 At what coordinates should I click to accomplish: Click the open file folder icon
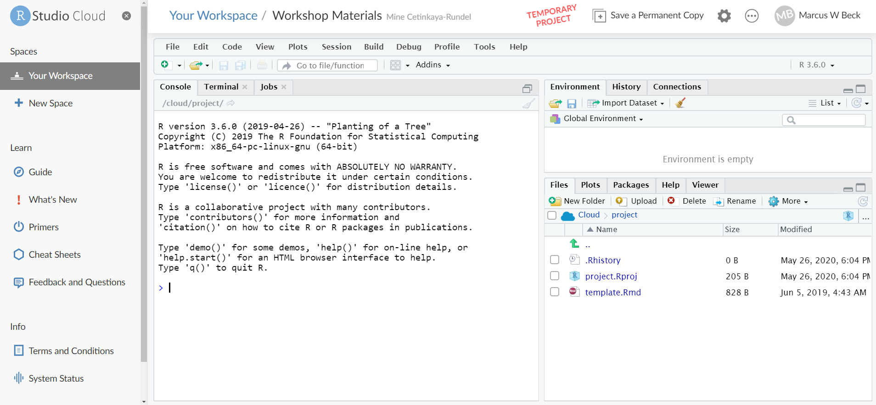coord(196,65)
